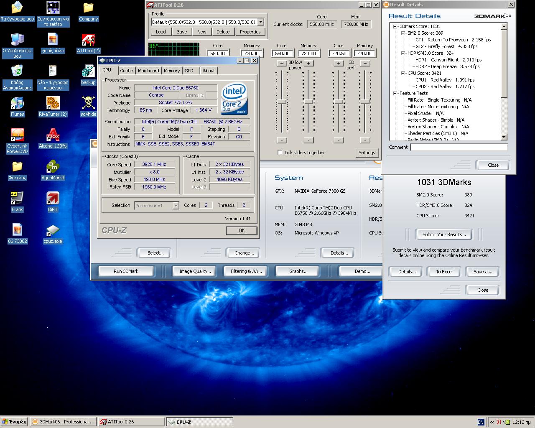Launch CyberLink PowerDVD shortcut
535x428 pixels.
coord(17,141)
